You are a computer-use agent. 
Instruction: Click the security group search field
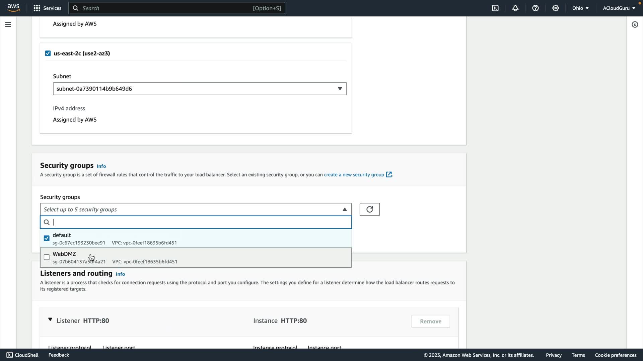coord(201,222)
